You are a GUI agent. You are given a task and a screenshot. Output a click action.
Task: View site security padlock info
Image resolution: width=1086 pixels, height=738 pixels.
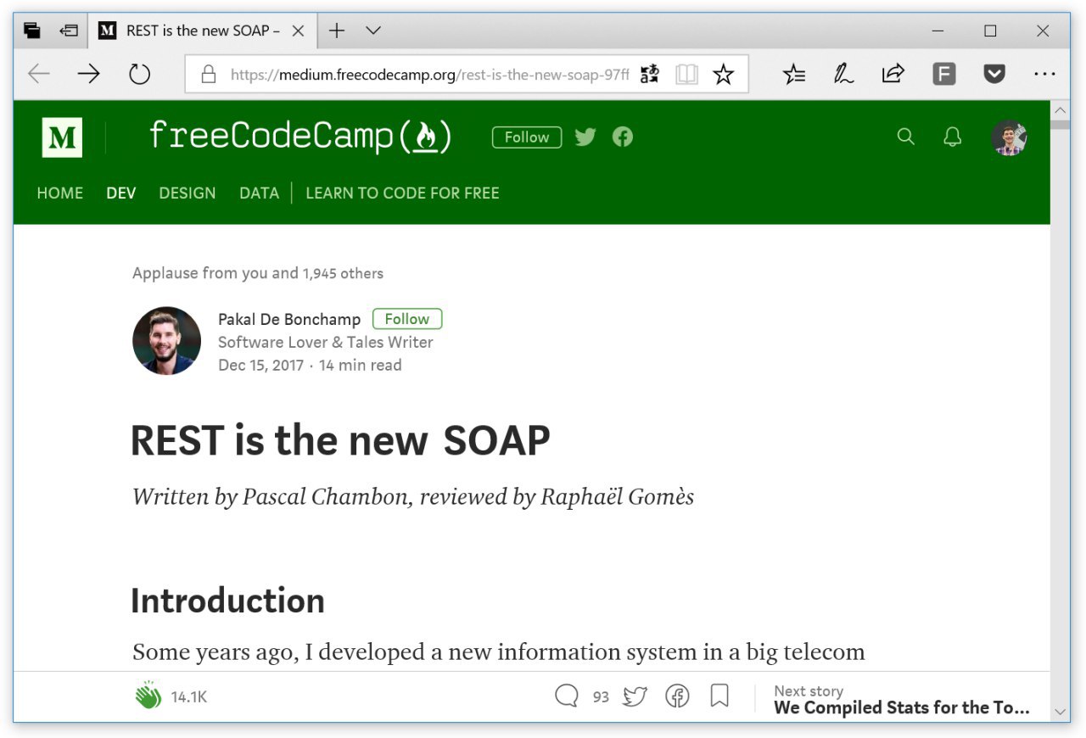[x=208, y=75]
